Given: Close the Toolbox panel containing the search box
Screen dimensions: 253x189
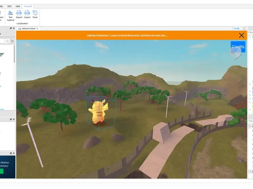Looking at the screenshot, I should tap(14, 28).
